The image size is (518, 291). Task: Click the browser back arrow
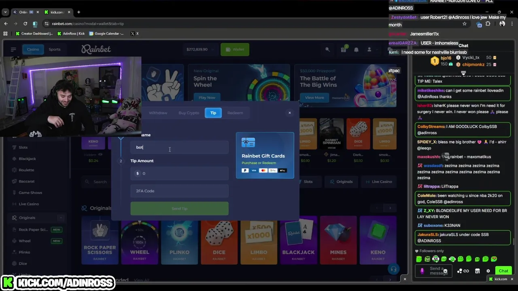click(6, 23)
